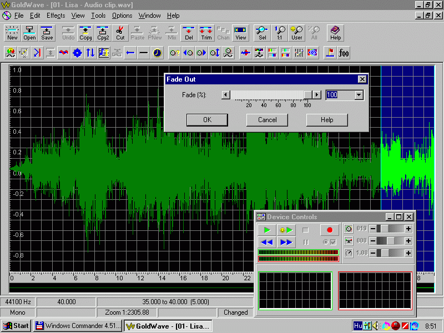
Task: Click the minus button of the 000 balance slider
Action: pos(373,241)
